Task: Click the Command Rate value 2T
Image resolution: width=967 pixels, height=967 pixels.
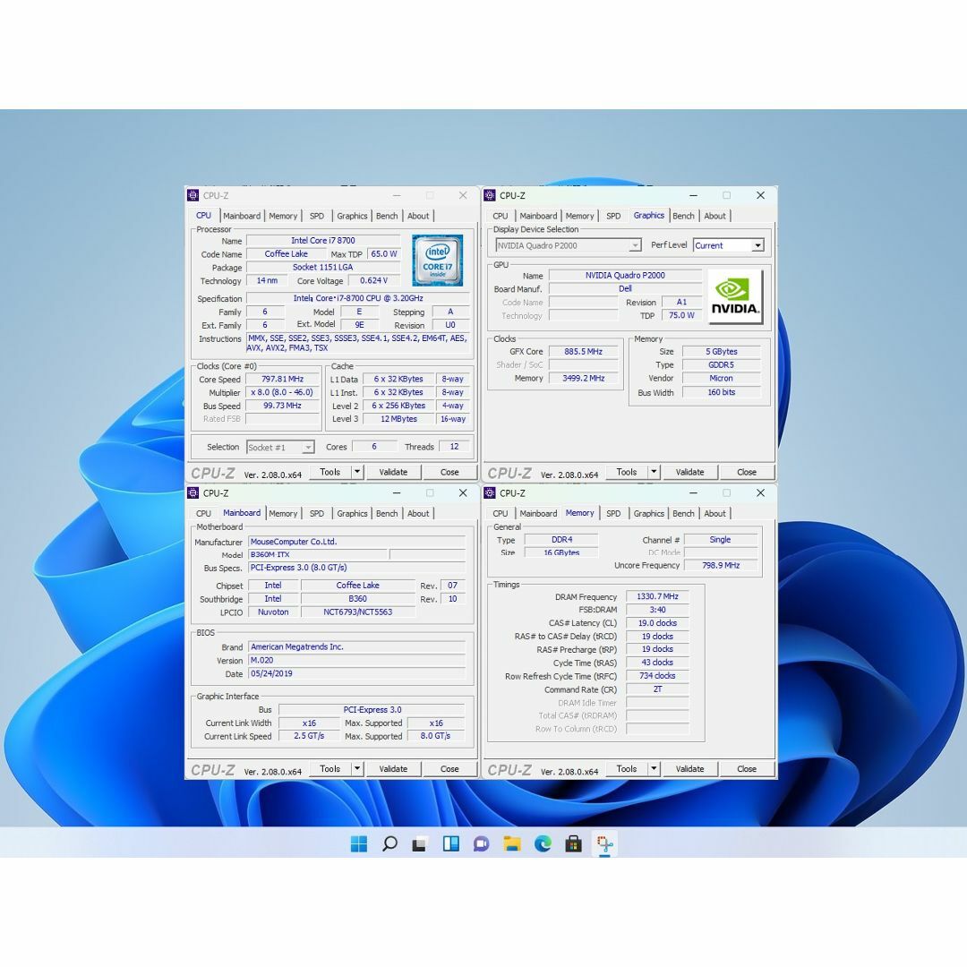Action: [x=657, y=689]
